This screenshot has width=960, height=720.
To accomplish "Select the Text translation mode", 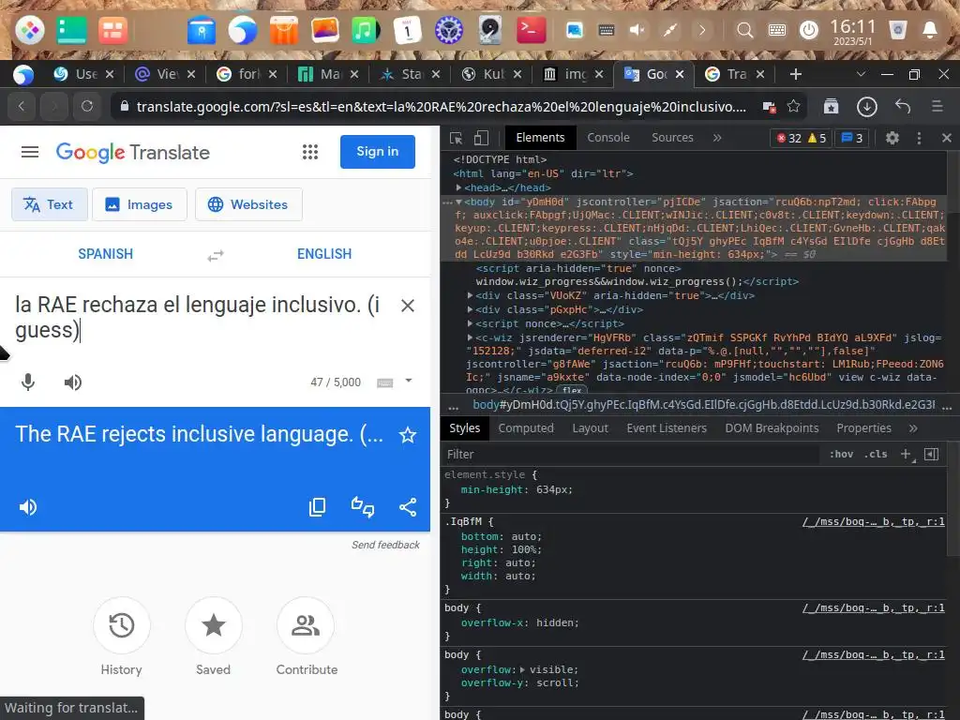I will (x=50, y=204).
